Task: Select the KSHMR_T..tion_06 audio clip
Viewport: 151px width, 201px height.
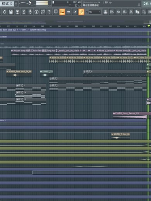Action: click(x=120, y=136)
